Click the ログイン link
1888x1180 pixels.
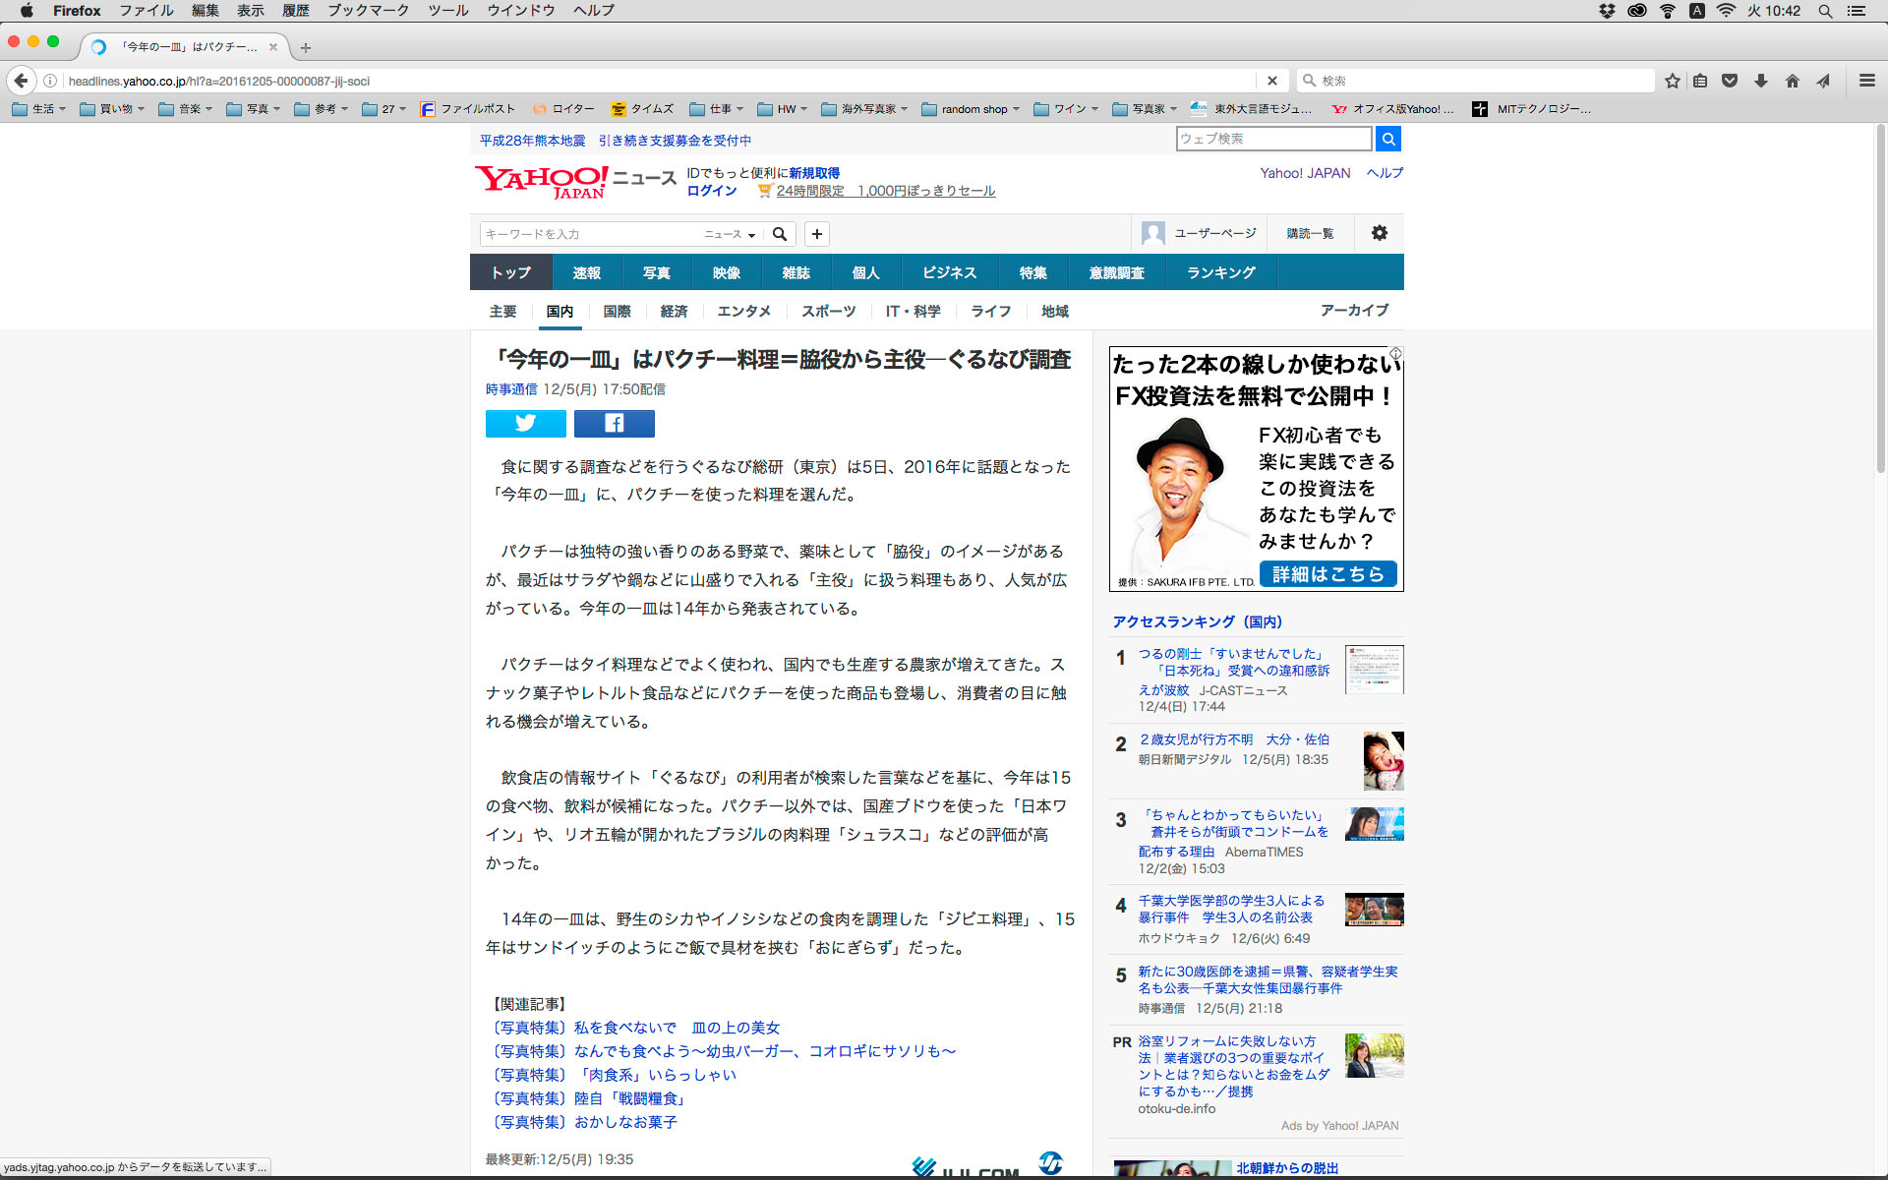click(711, 191)
